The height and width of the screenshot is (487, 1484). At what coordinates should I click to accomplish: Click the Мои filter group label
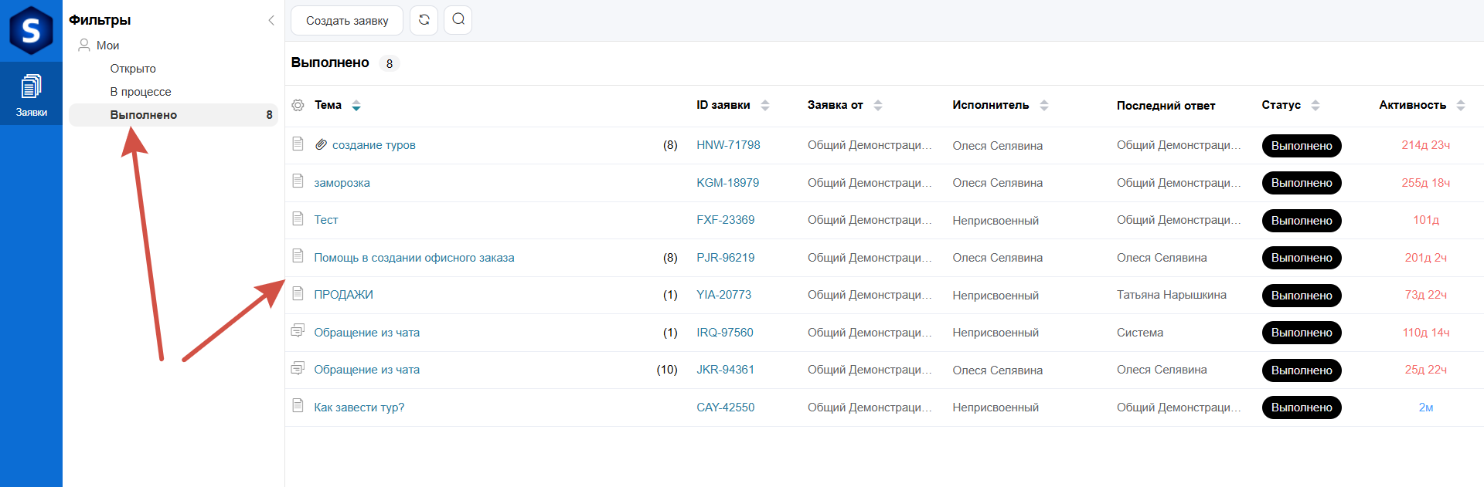click(107, 46)
